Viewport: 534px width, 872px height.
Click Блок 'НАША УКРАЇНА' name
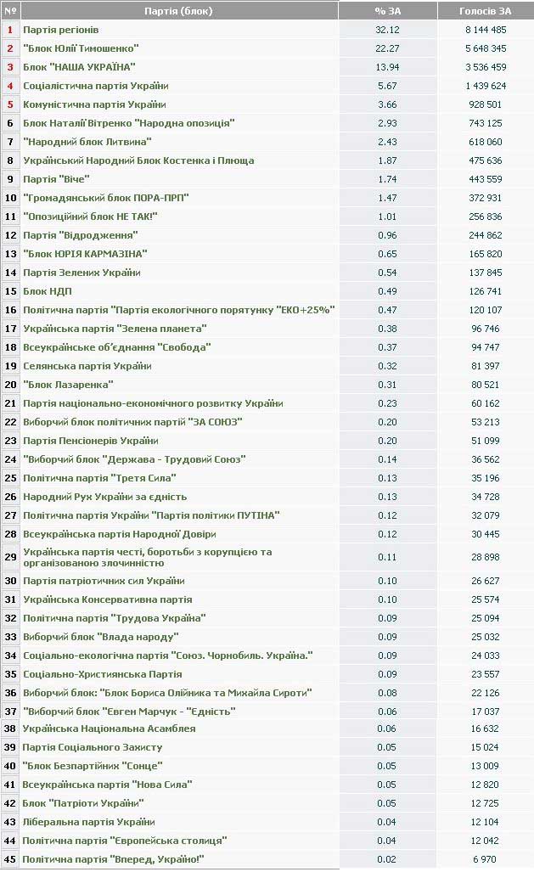click(x=79, y=67)
